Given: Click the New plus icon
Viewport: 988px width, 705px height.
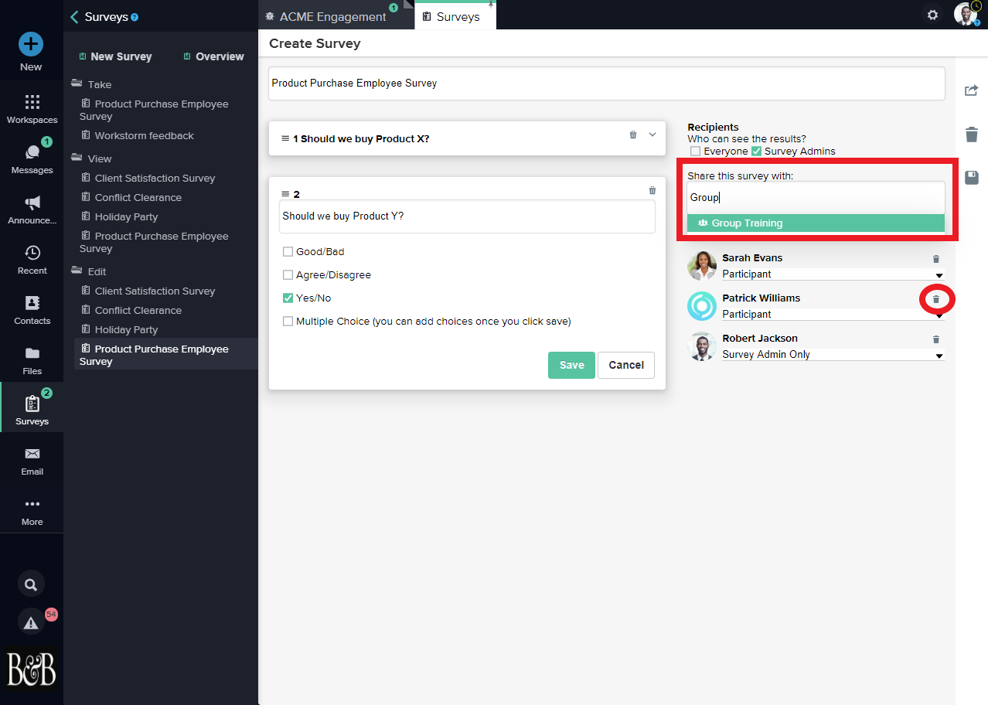Looking at the screenshot, I should (31, 44).
